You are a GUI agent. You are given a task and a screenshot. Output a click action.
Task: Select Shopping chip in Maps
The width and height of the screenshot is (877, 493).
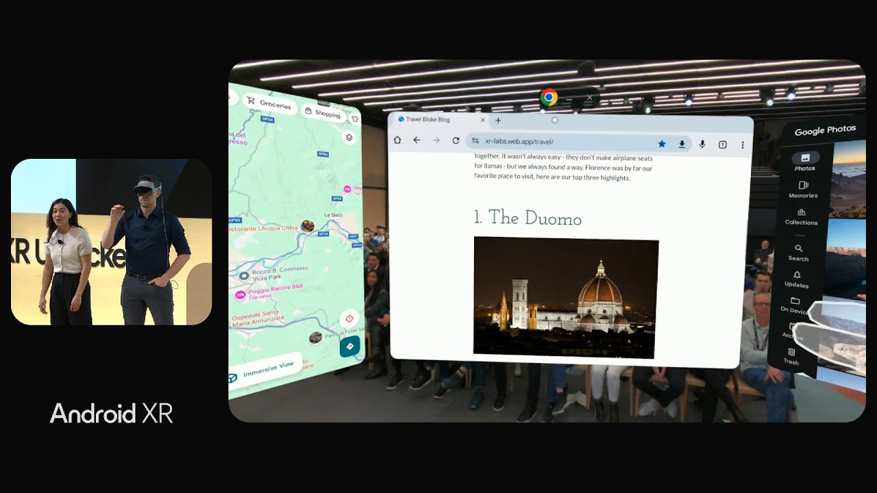tap(323, 113)
